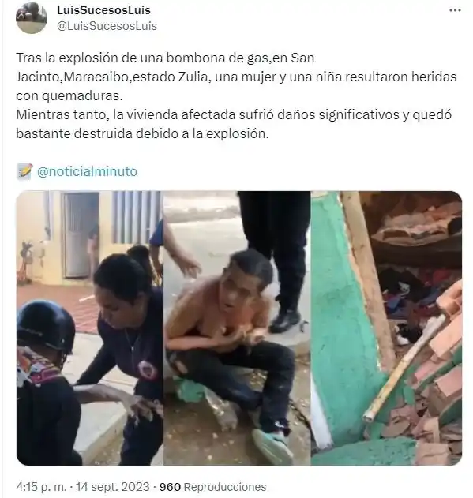Open the LuisSucesosLuis display name
The image size is (473, 498).
103,10
